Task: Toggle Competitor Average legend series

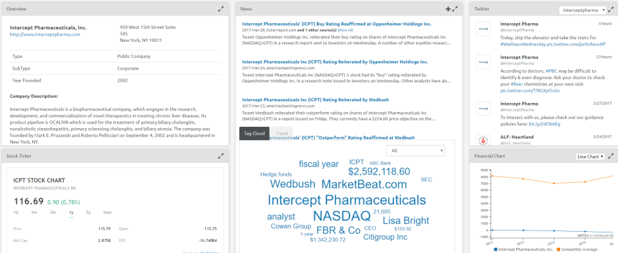Action: [x=577, y=249]
